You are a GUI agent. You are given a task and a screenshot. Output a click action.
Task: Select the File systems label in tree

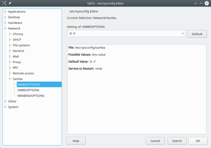tap(21, 45)
